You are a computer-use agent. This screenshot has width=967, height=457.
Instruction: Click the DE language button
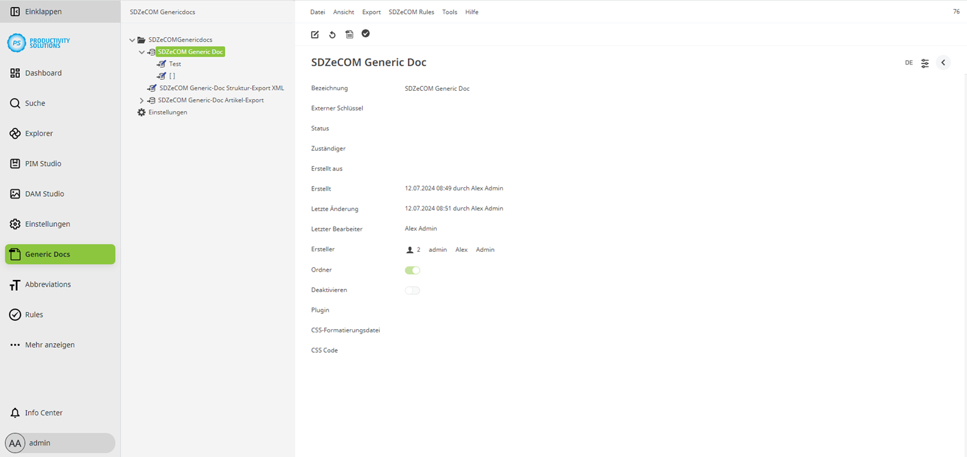pyautogui.click(x=909, y=63)
